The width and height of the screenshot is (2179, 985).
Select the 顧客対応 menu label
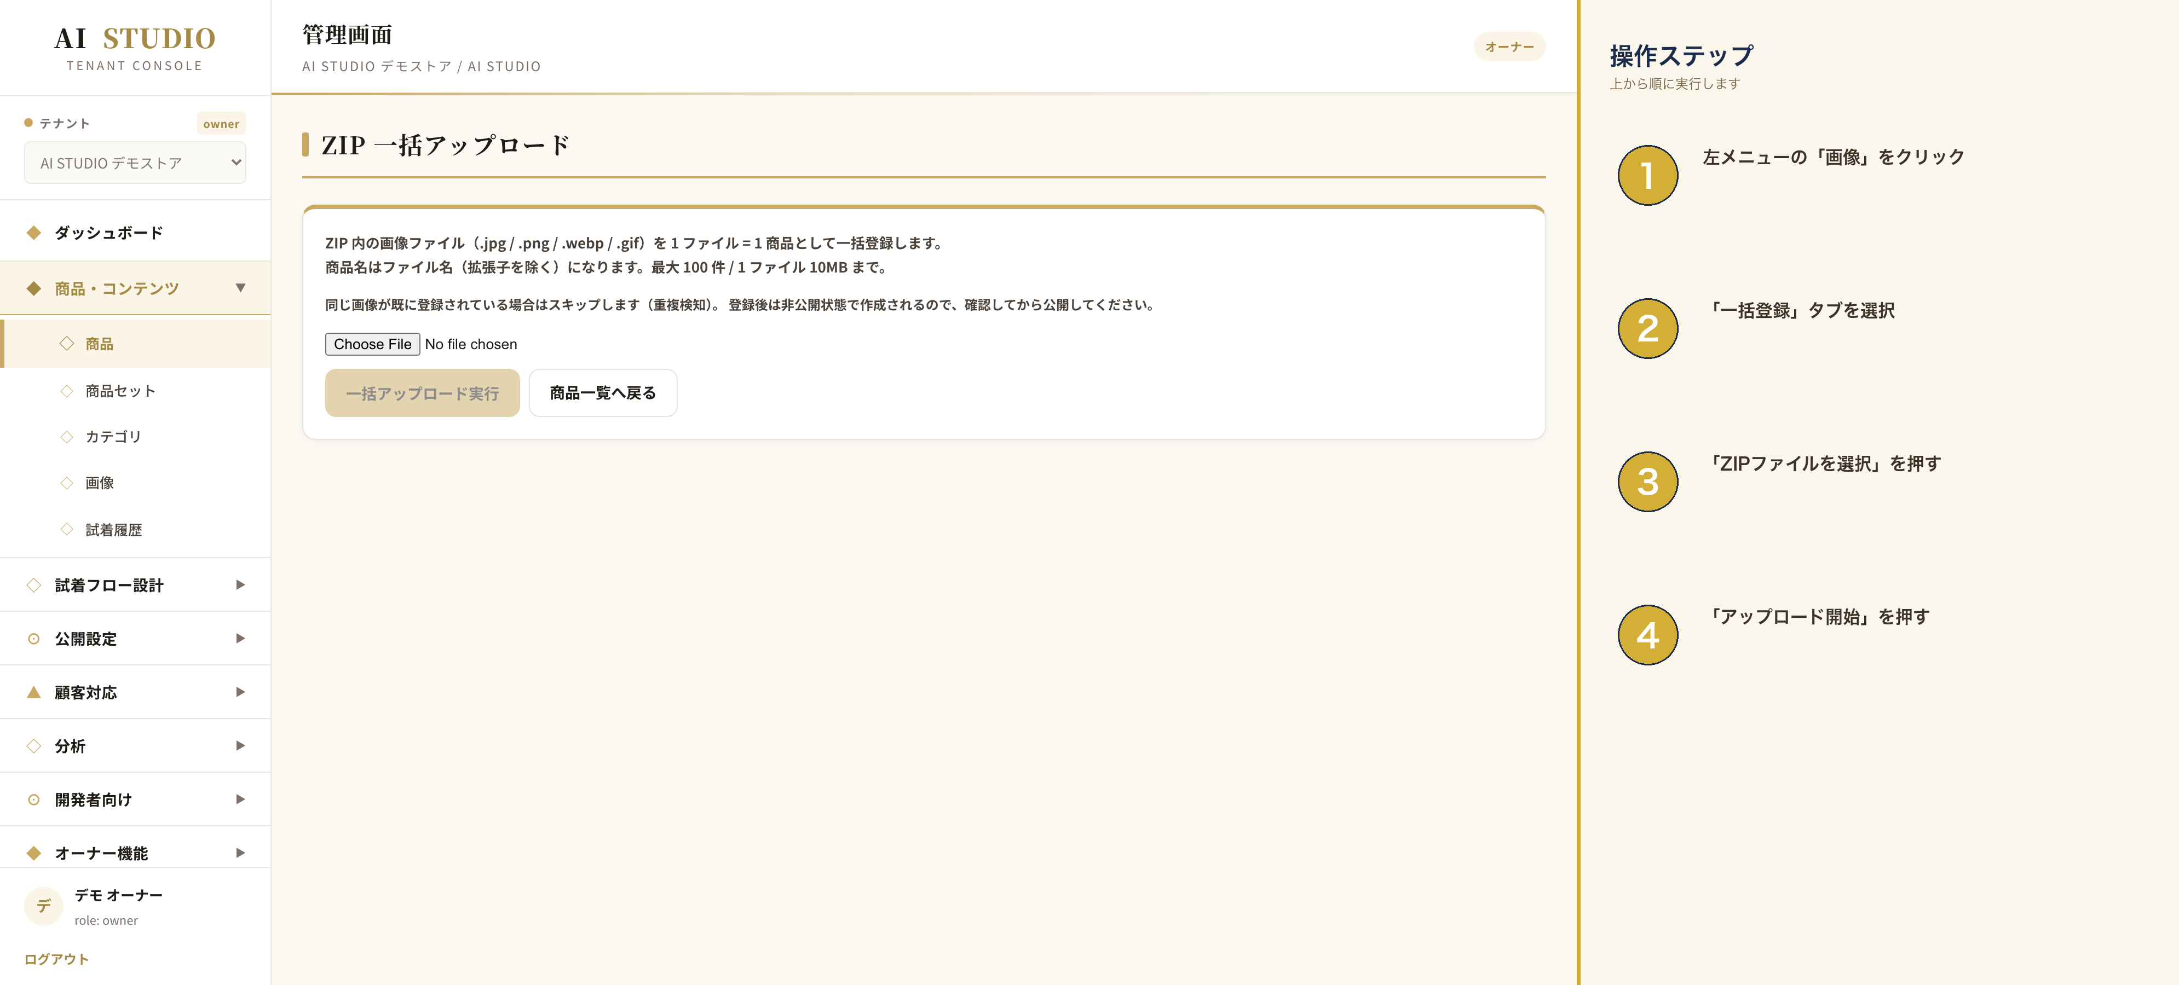pos(85,692)
